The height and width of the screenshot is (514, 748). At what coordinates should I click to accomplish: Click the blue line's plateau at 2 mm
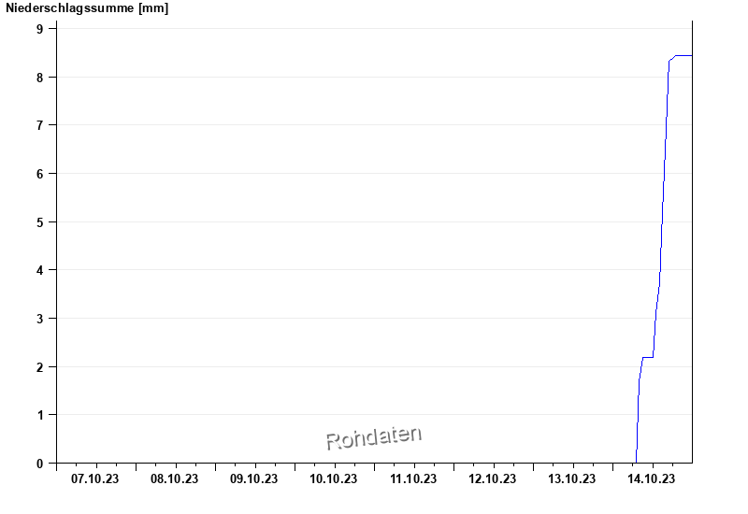(x=647, y=357)
